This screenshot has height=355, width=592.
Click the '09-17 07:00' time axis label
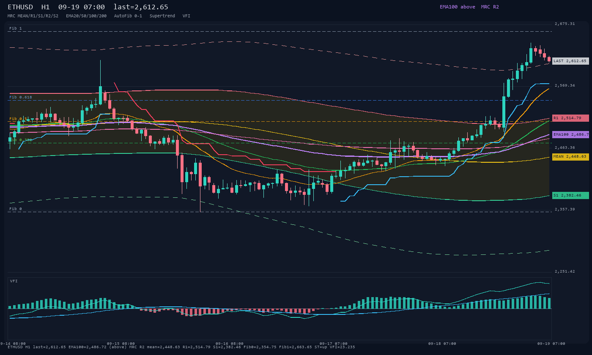tap(333, 344)
